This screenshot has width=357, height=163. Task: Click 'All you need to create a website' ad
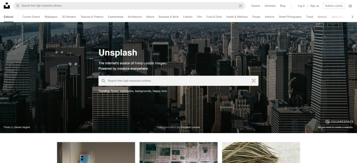(336, 127)
